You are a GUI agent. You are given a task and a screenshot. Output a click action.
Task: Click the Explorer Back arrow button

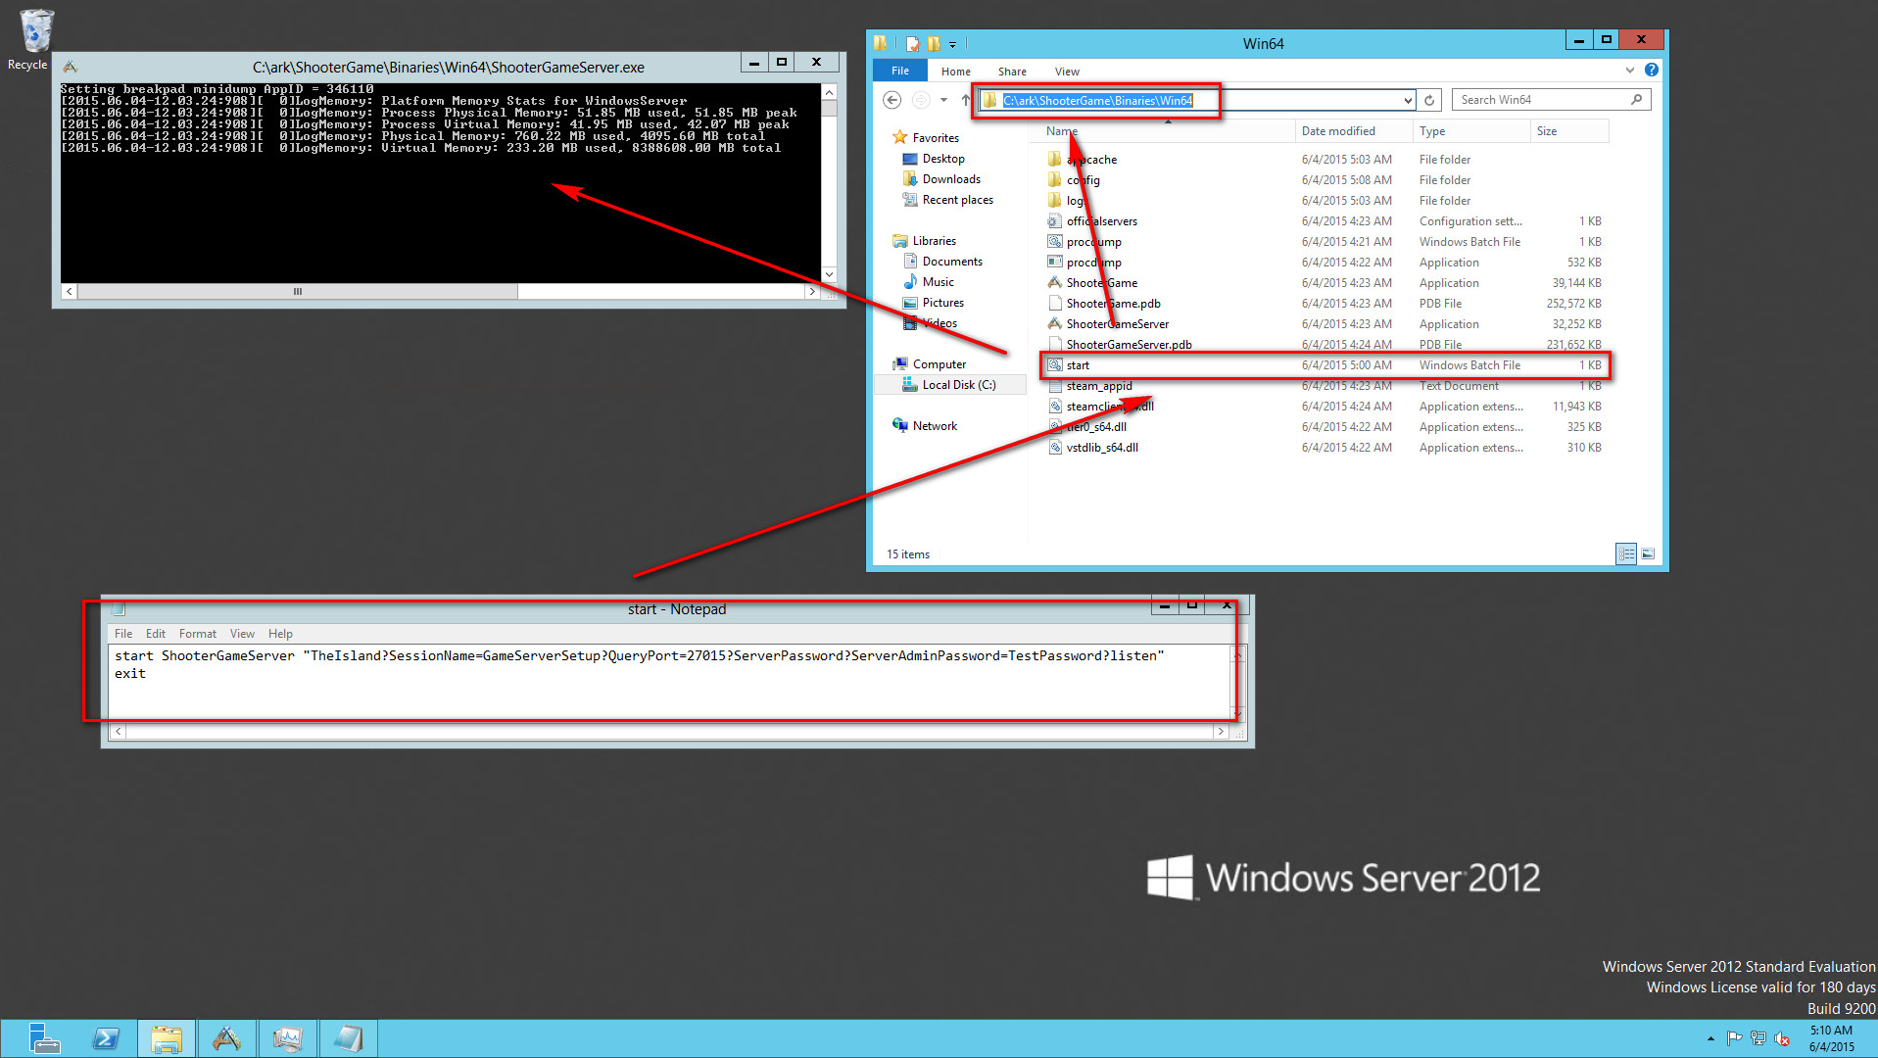coord(891,100)
